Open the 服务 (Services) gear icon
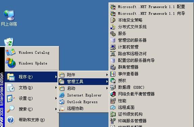 pos(113,34)
